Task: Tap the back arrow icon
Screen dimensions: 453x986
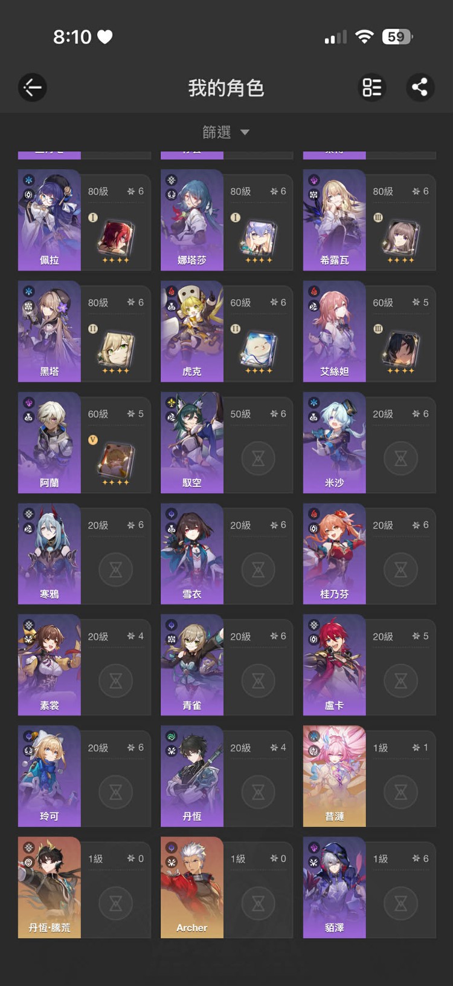Action: point(32,88)
